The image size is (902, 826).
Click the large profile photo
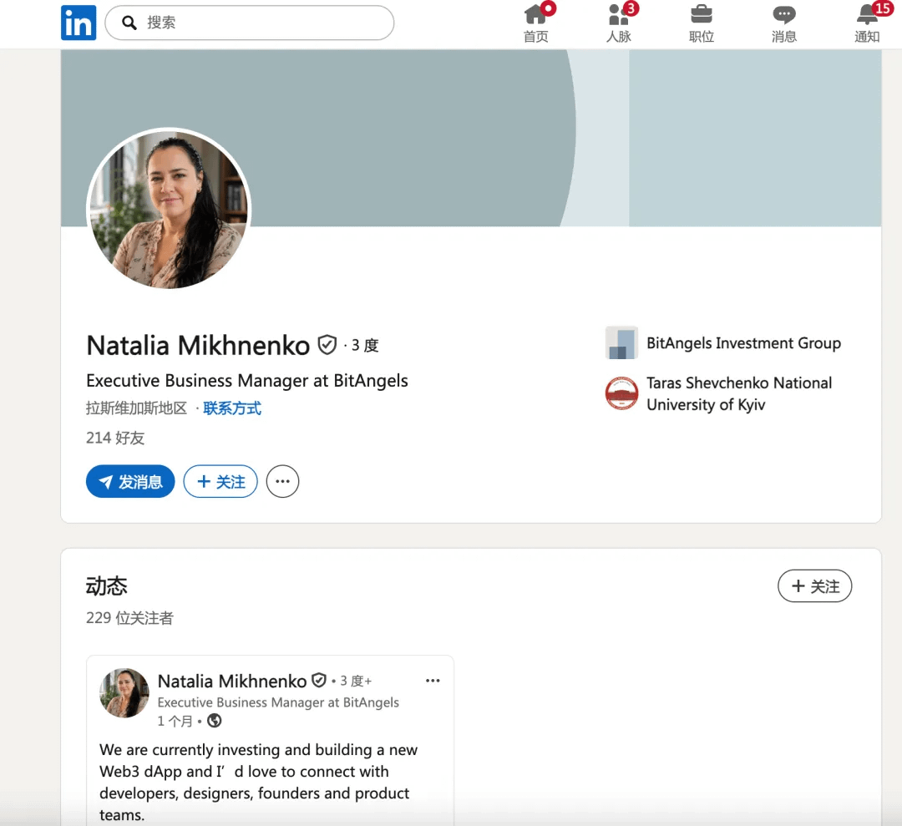(169, 210)
